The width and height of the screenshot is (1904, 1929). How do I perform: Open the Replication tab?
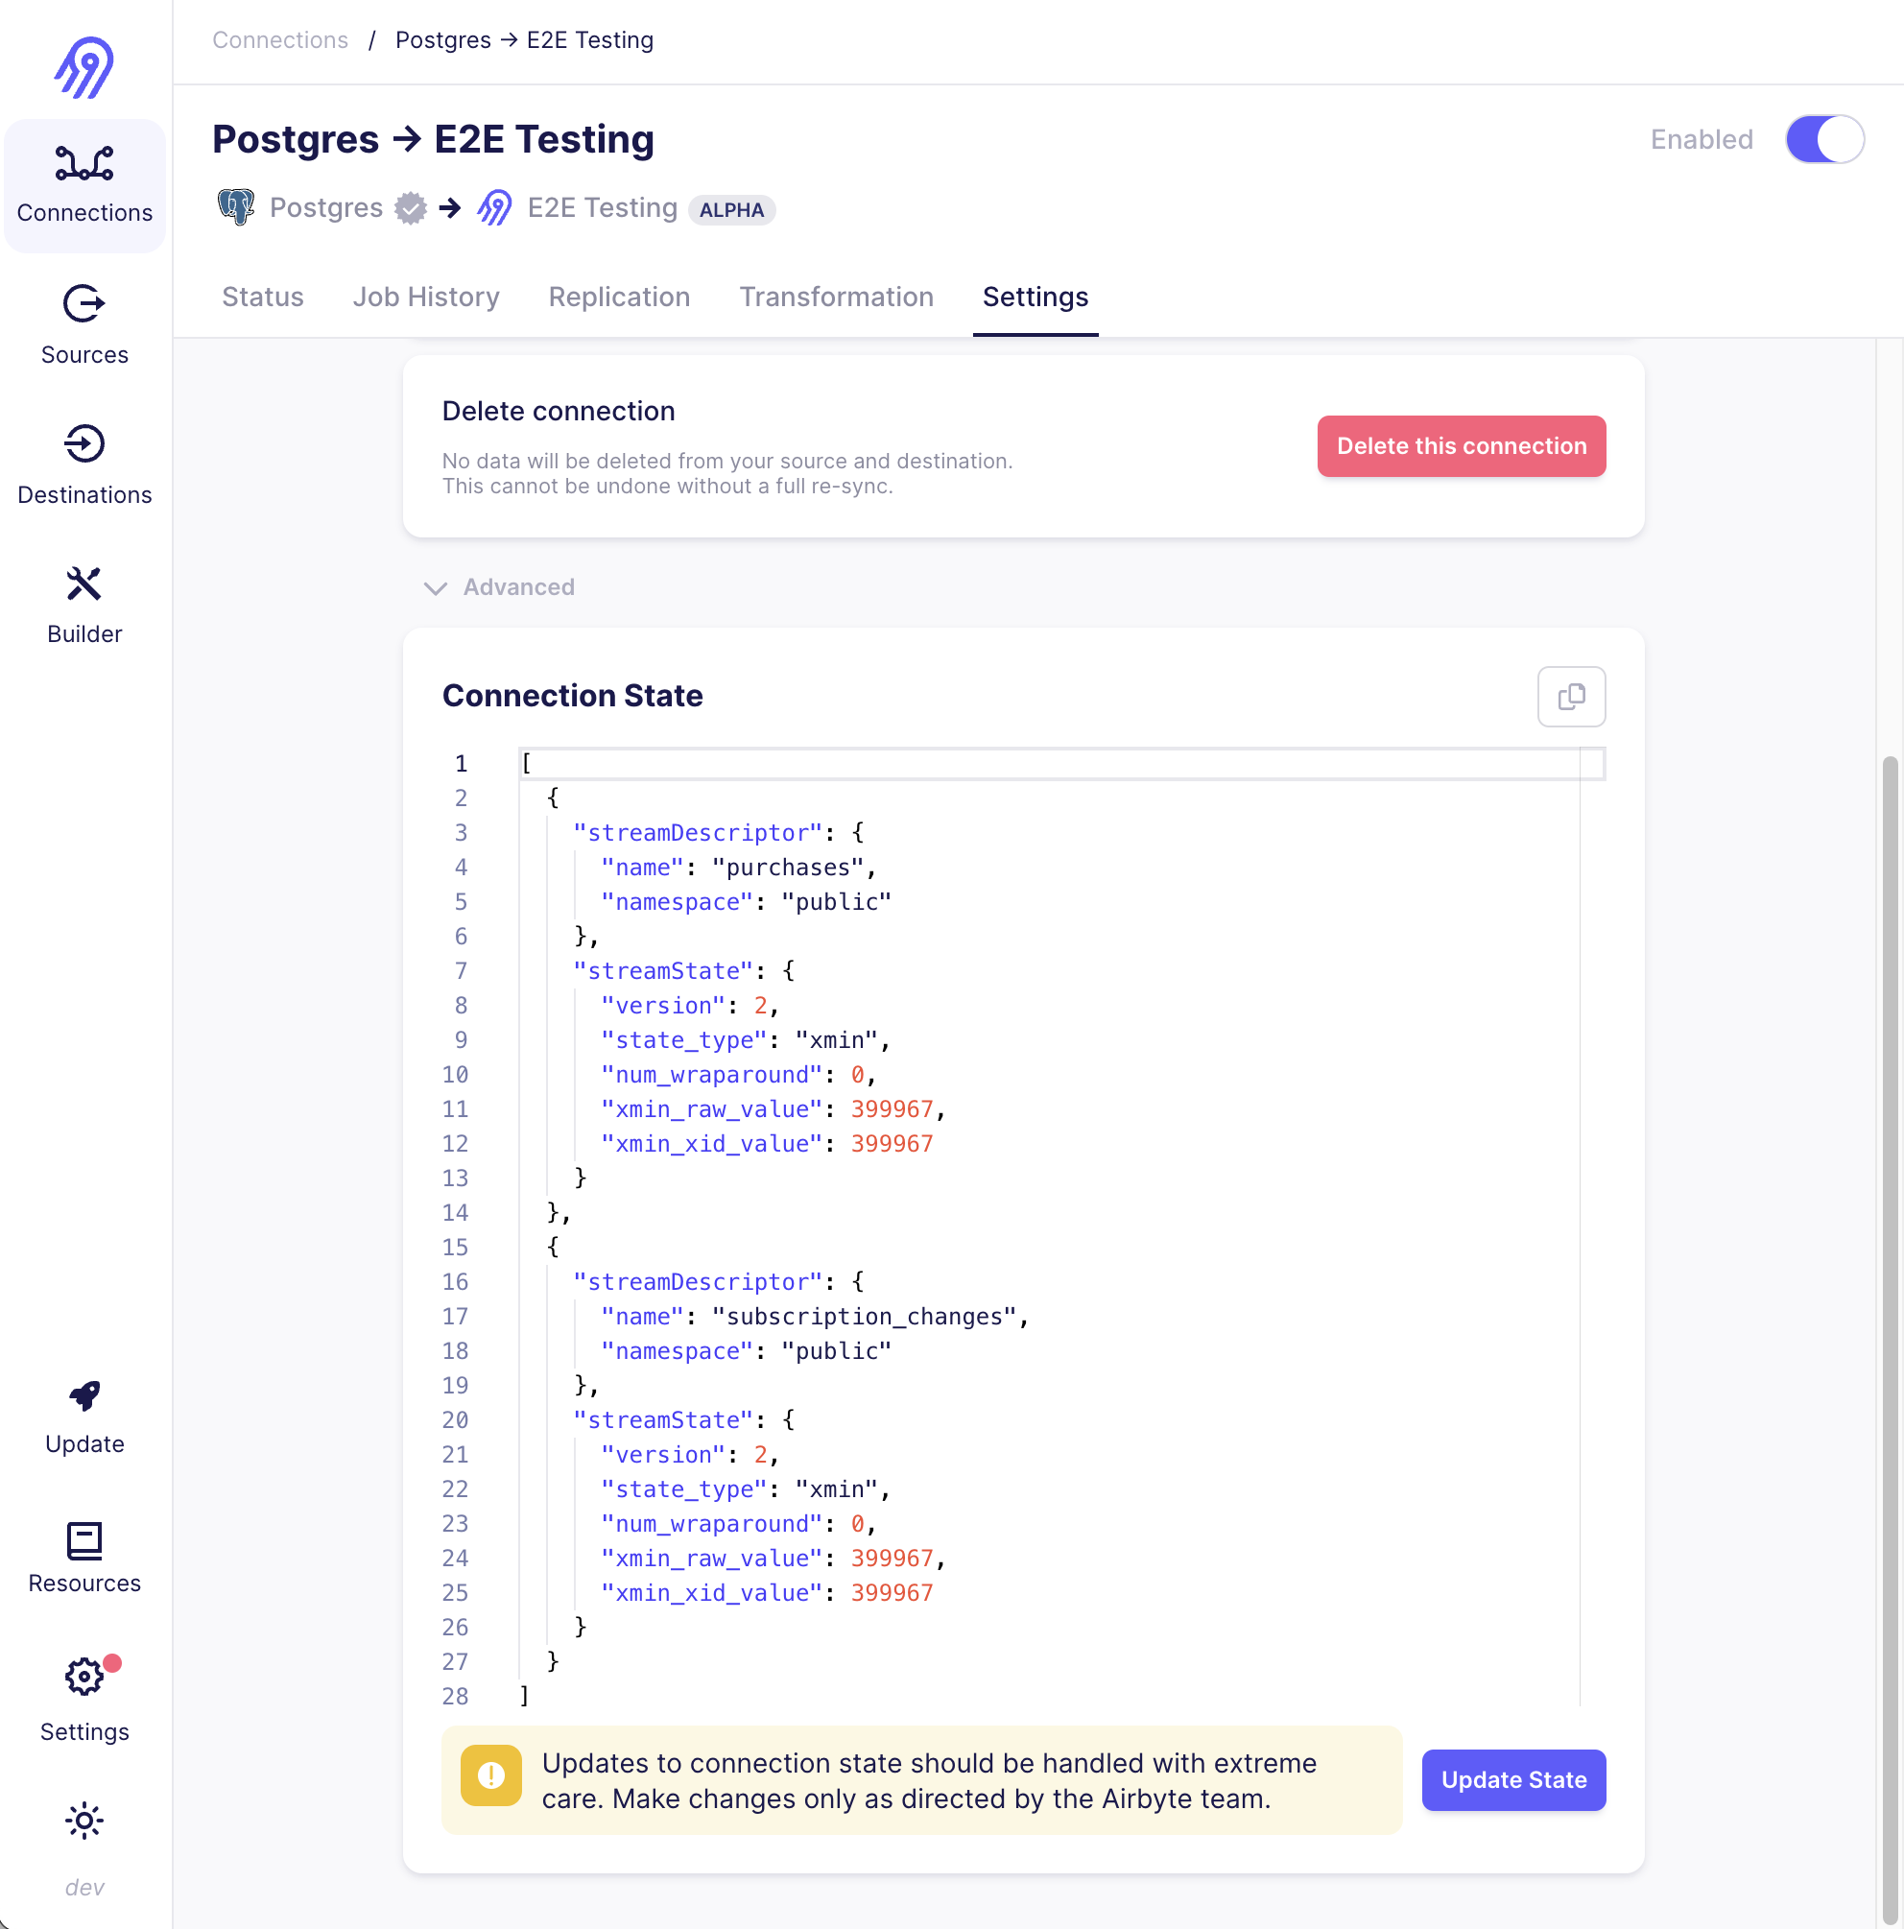pyautogui.click(x=618, y=297)
